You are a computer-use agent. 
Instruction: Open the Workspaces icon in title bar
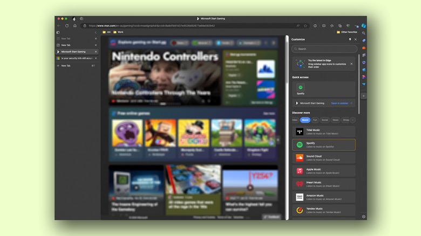point(82,19)
